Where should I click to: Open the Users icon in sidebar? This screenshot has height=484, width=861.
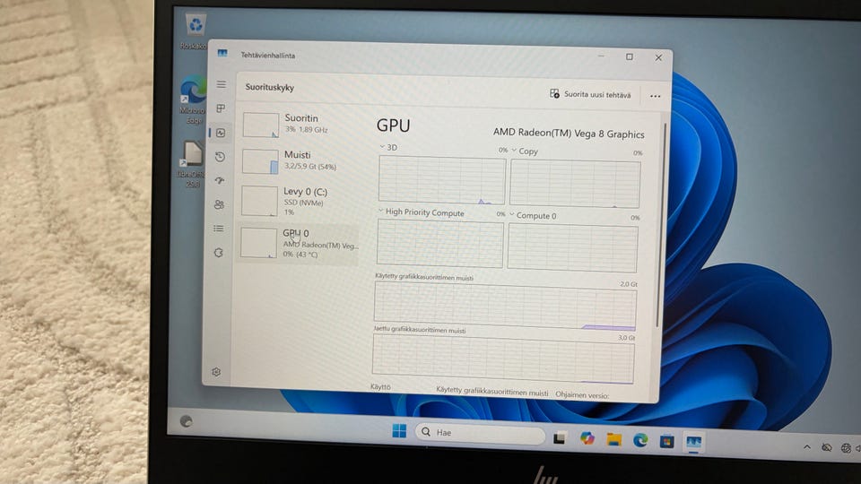pos(219,204)
